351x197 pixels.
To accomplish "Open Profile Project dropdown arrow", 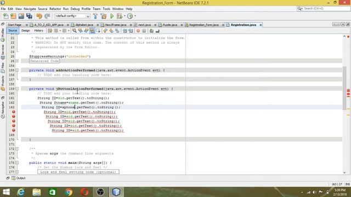I will 135,16.
